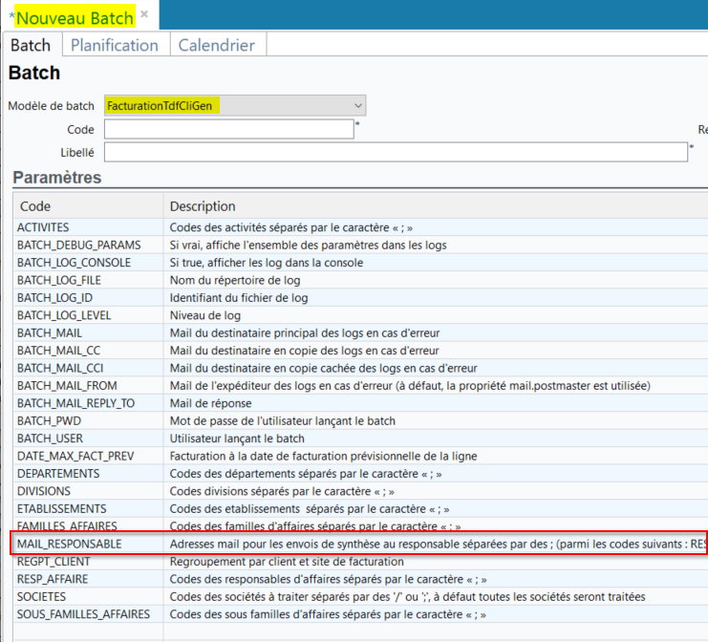Click the Code input field
The width and height of the screenshot is (708, 642).
coord(228,129)
